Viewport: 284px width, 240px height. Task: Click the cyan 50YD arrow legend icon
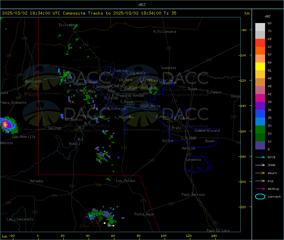[x=260, y=157]
